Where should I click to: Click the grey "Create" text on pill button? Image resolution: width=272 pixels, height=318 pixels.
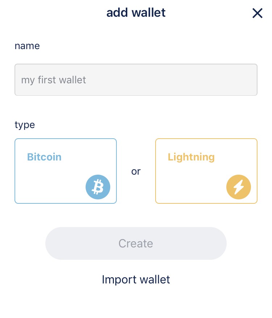point(136,243)
